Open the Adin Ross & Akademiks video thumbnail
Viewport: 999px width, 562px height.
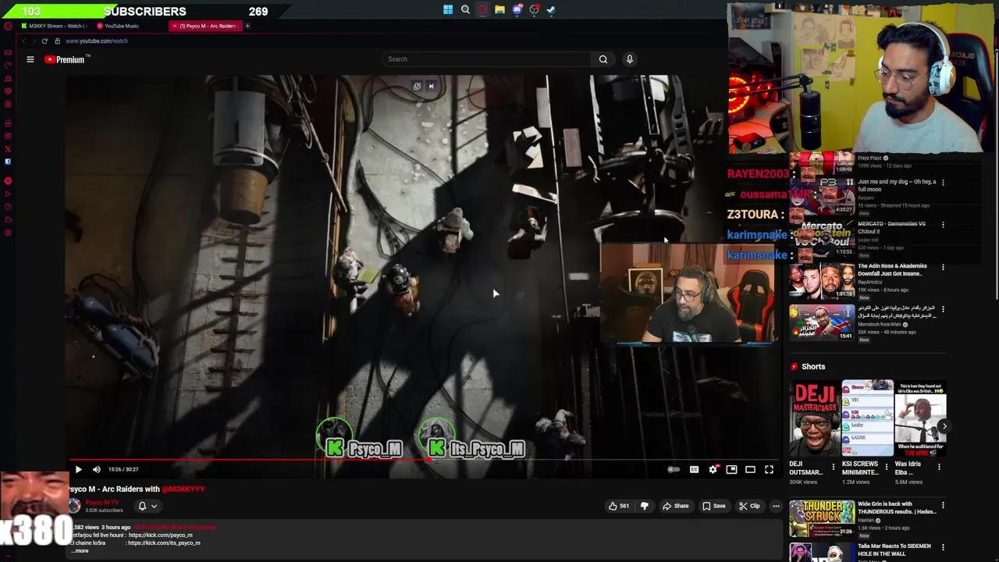[x=821, y=281]
